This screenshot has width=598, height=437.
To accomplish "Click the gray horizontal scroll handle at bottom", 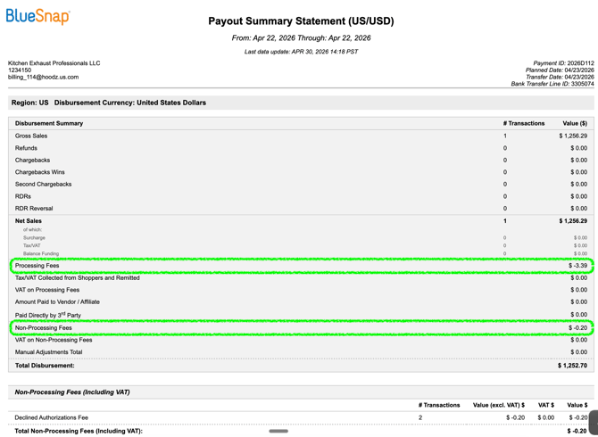I will (278, 431).
